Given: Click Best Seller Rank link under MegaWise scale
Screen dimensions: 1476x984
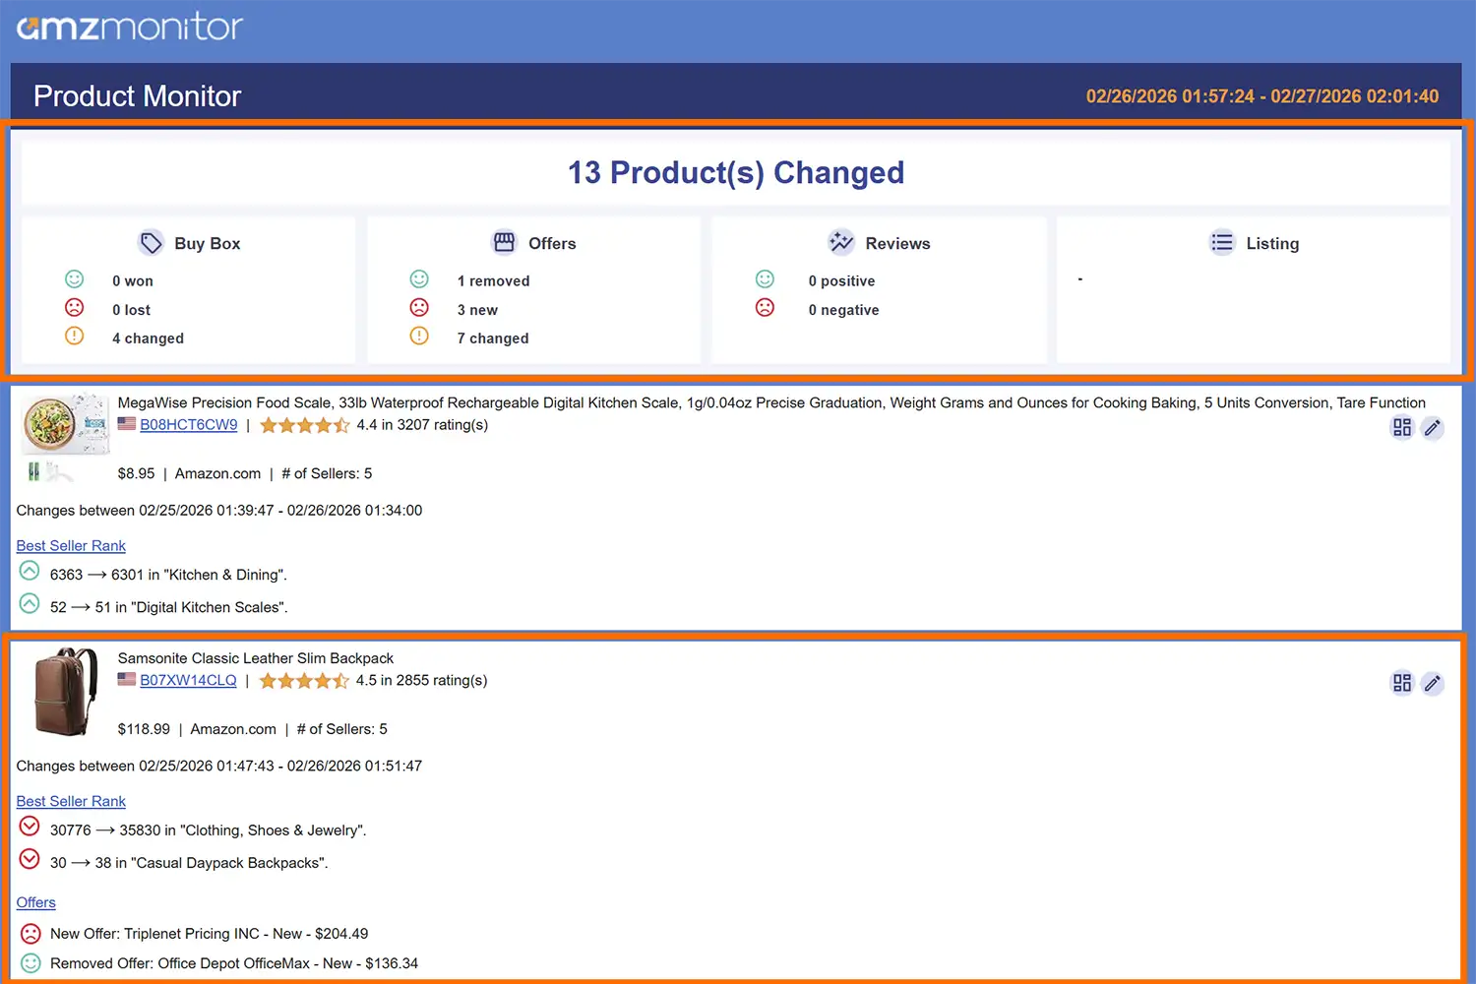Looking at the screenshot, I should pos(71,546).
